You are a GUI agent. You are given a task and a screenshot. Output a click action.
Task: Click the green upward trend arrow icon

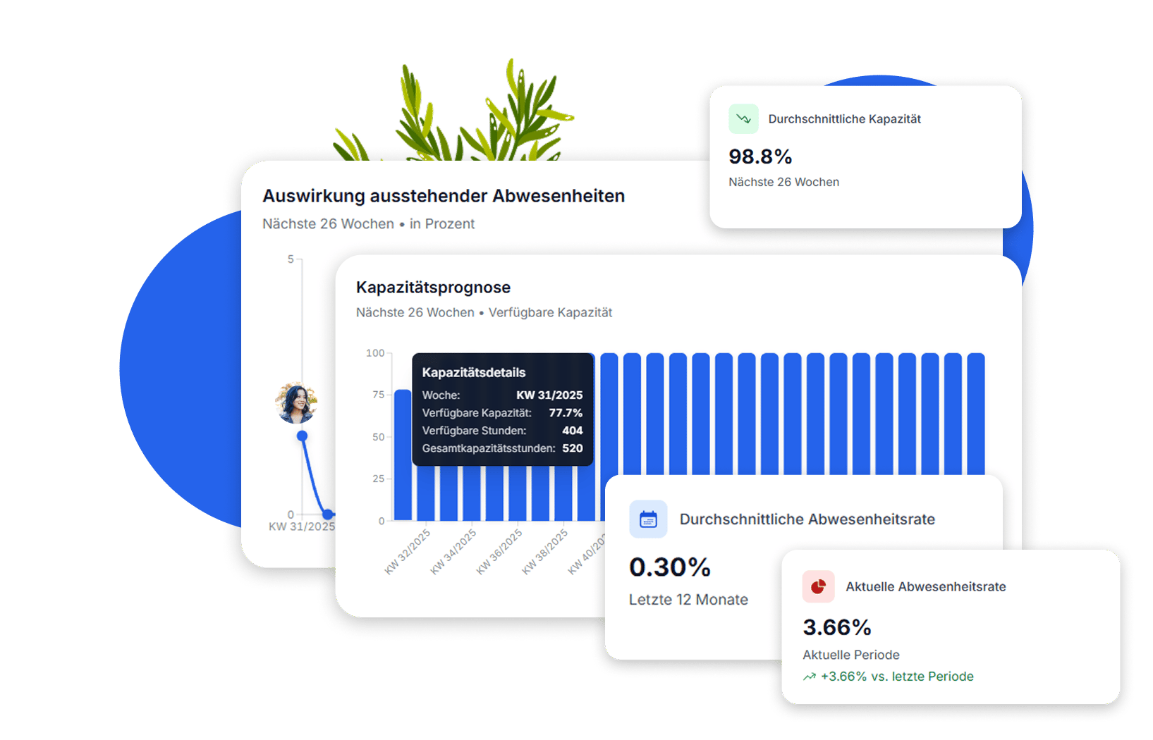pyautogui.click(x=810, y=677)
